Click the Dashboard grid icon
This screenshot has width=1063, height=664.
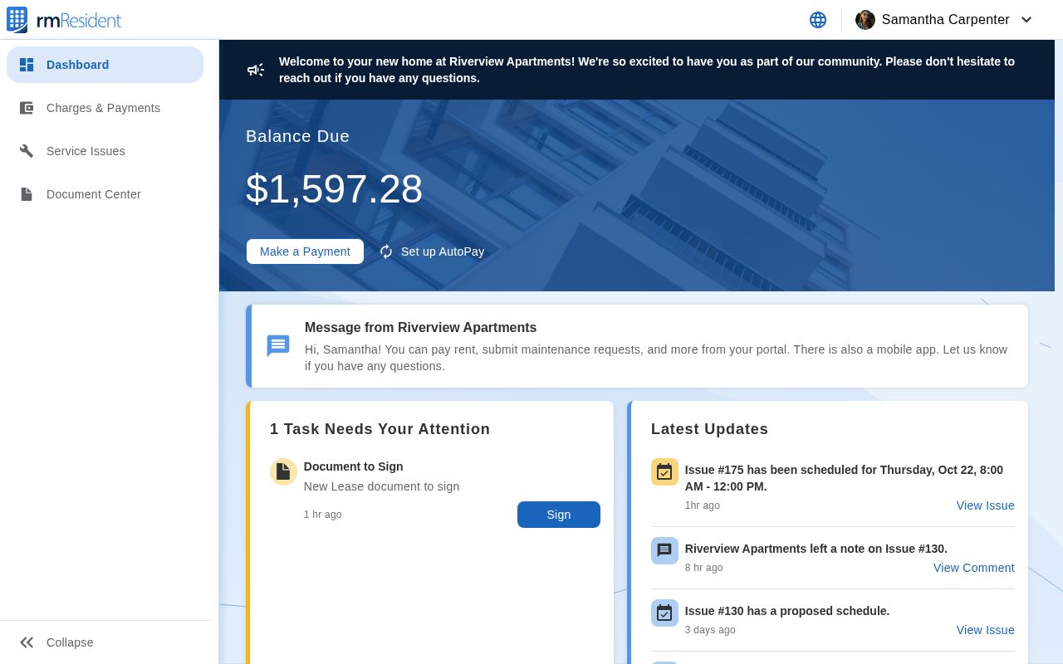click(x=27, y=65)
